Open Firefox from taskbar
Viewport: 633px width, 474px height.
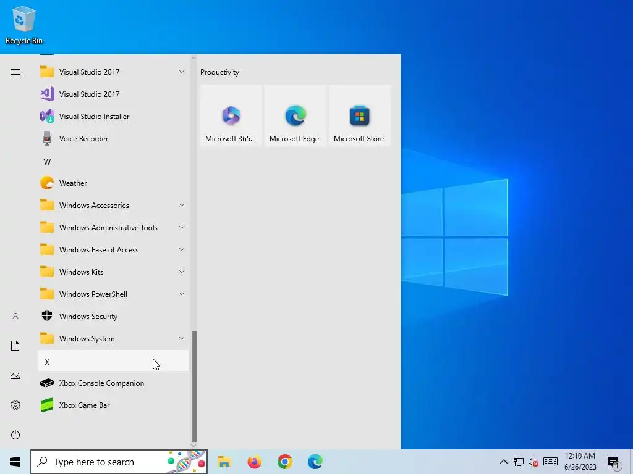[254, 462]
